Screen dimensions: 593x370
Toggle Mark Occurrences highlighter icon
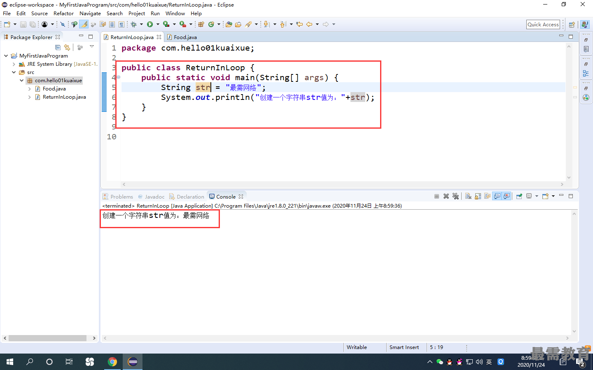[84, 24]
